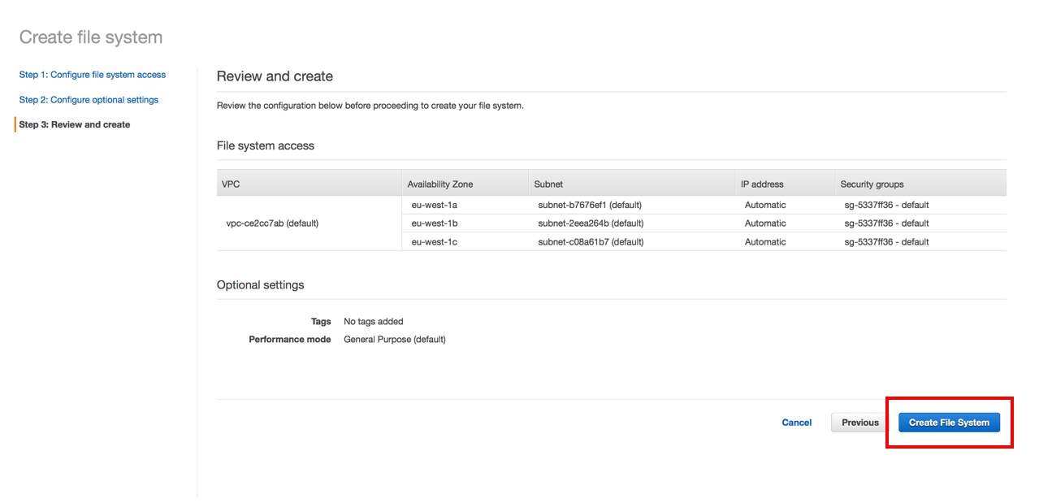Click the VPC column header
This screenshot has height=503, width=1039.
(228, 184)
